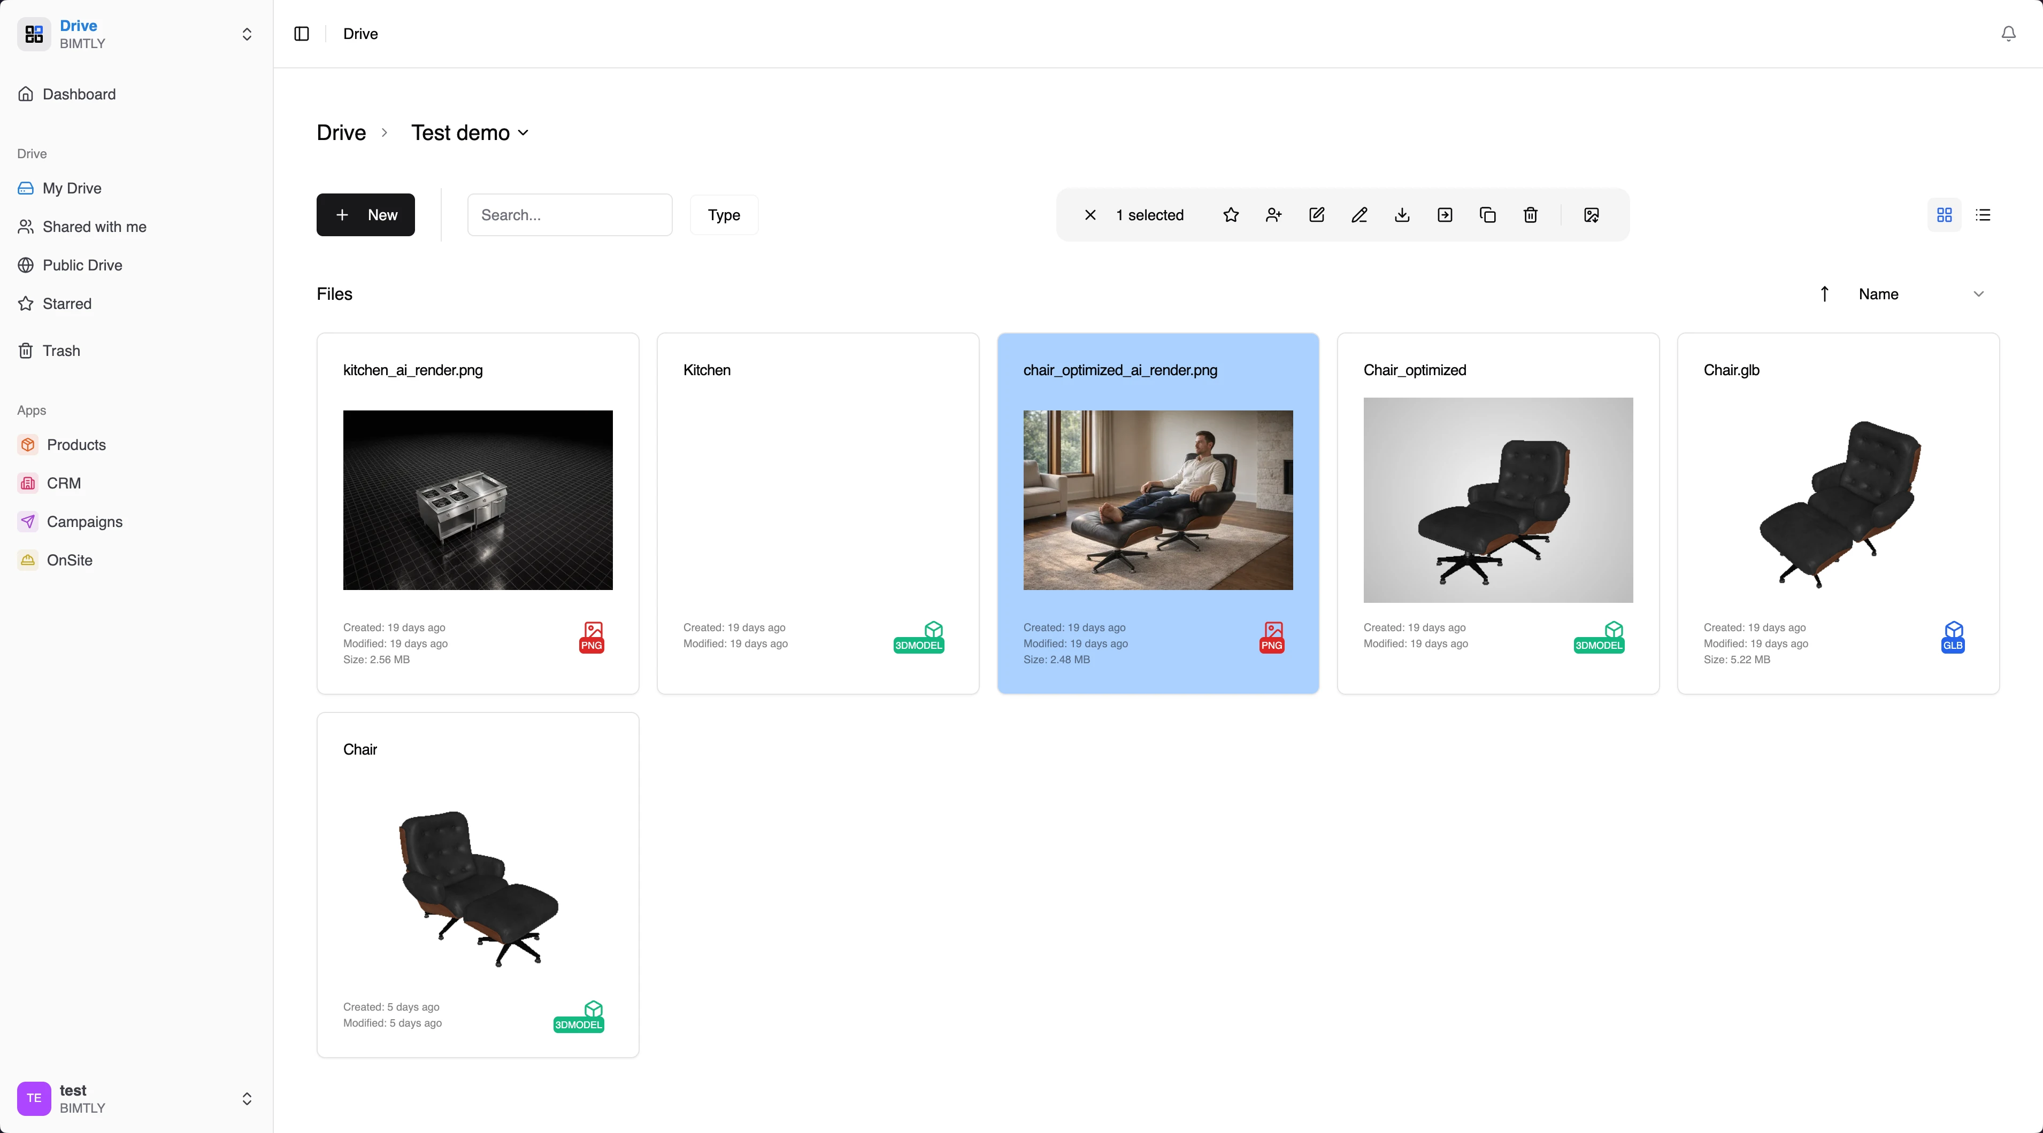Duplicate the selected file
The image size is (2043, 1133).
[1488, 215]
